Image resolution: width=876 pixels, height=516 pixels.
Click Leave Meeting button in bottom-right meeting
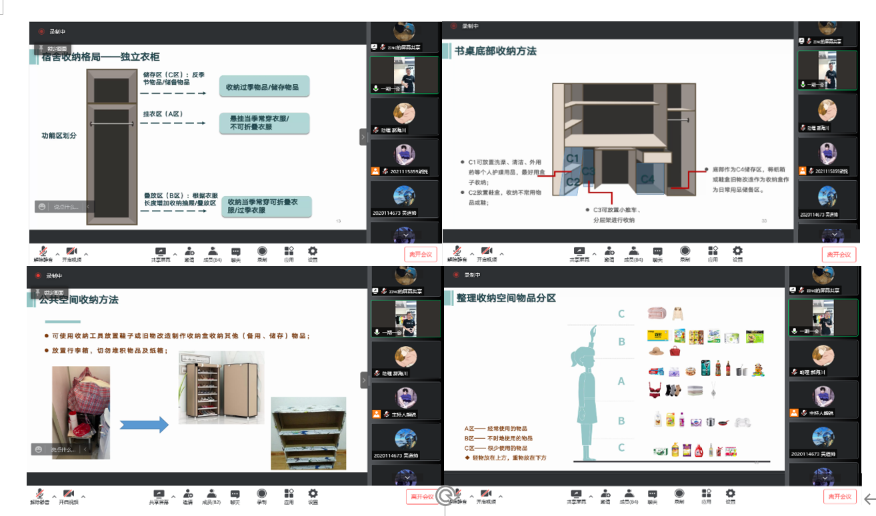[840, 496]
